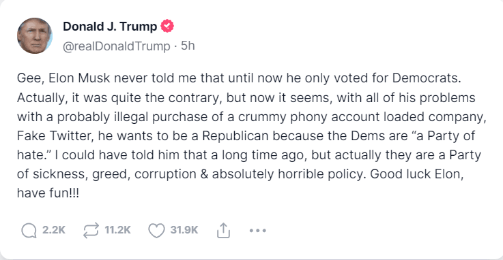Screen dimensions: 503x260
Task: Like the post with the heart icon
Action: coord(156,230)
